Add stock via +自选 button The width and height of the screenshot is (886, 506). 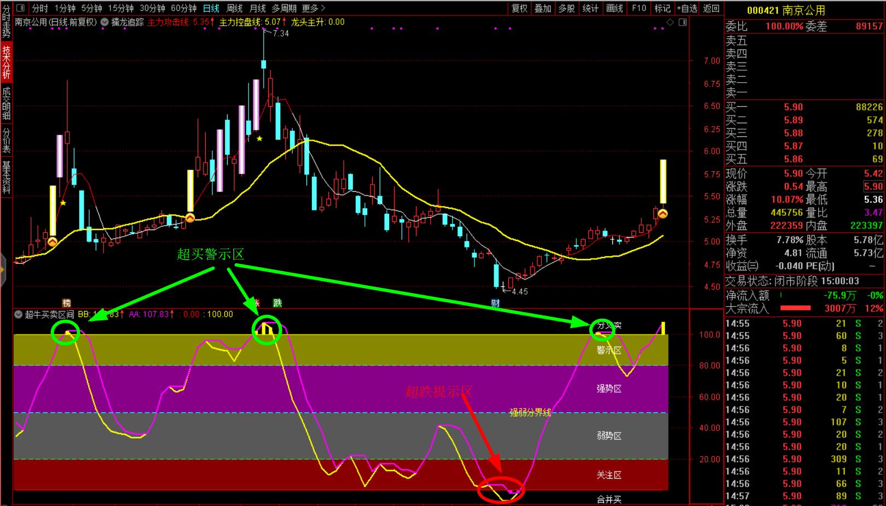687,8
